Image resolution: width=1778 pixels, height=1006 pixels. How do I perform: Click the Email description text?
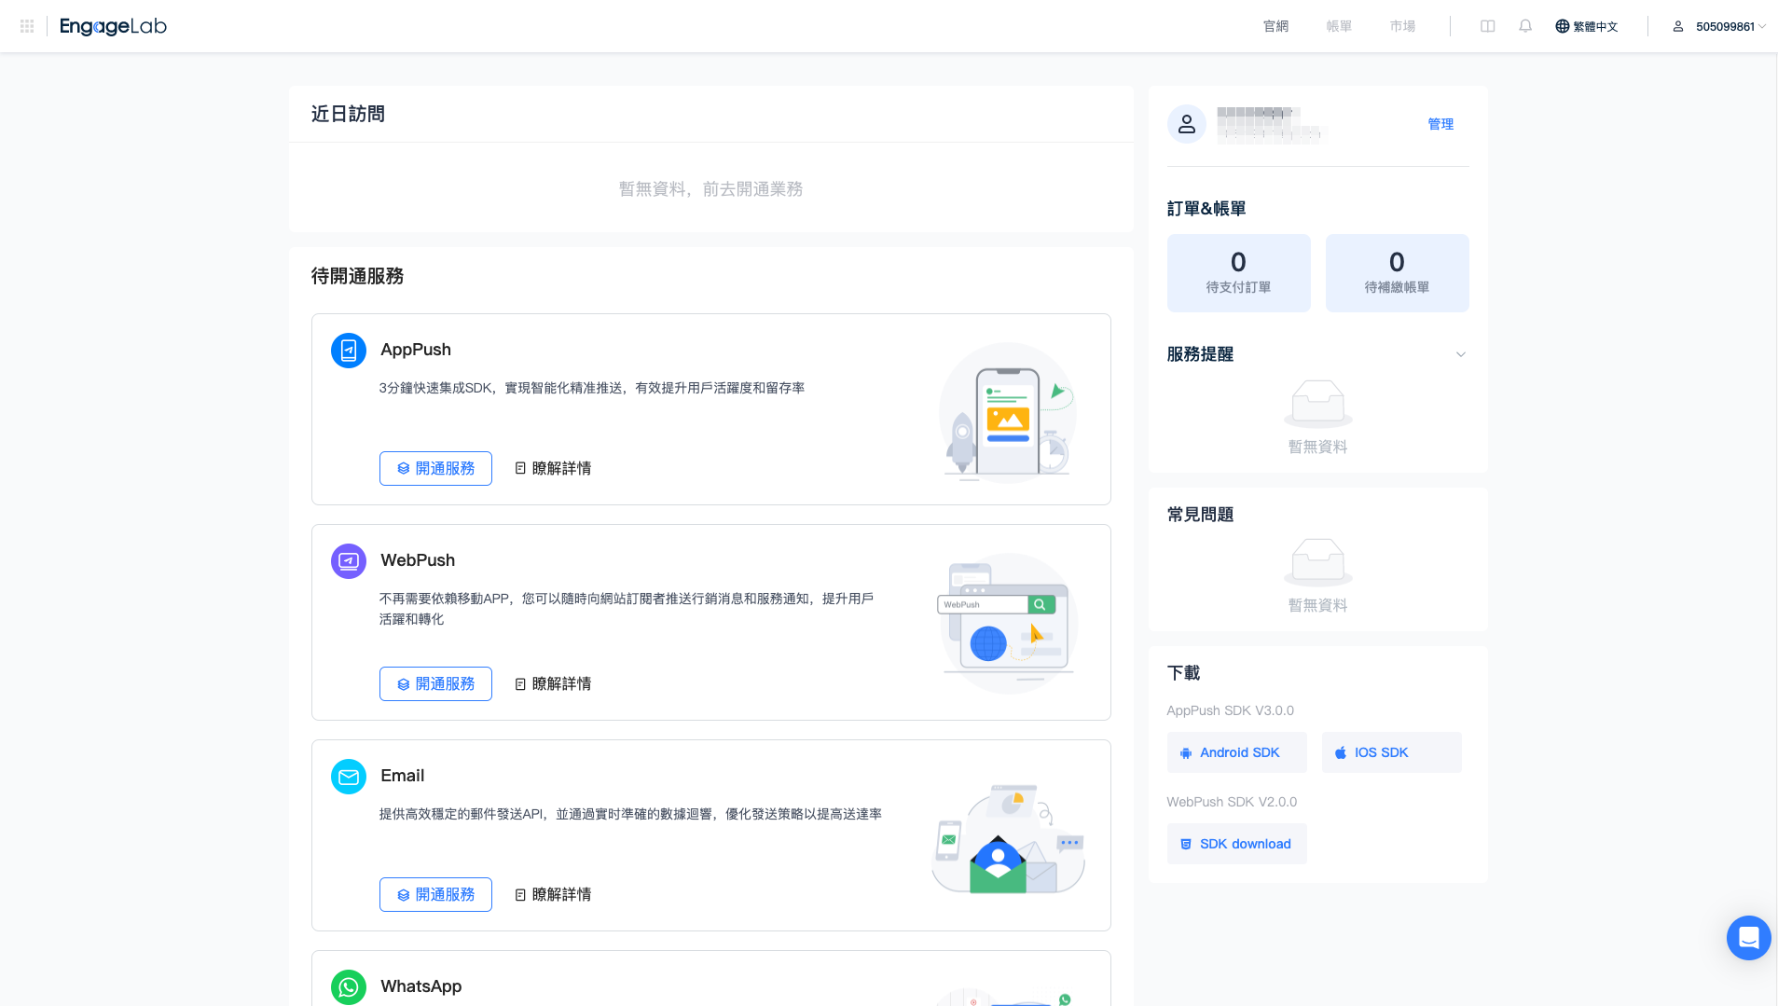point(630,814)
